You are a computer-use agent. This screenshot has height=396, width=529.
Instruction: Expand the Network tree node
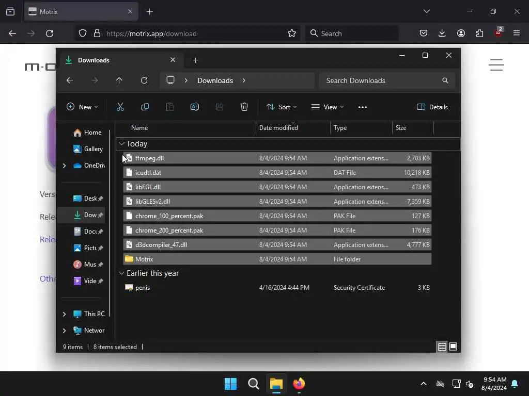[64, 331]
